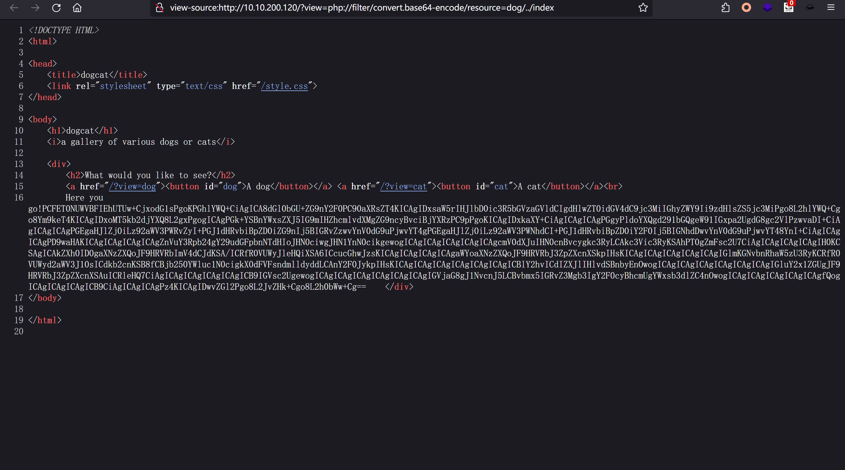Bookmark this page with the star
The image size is (845, 470).
coord(643,8)
